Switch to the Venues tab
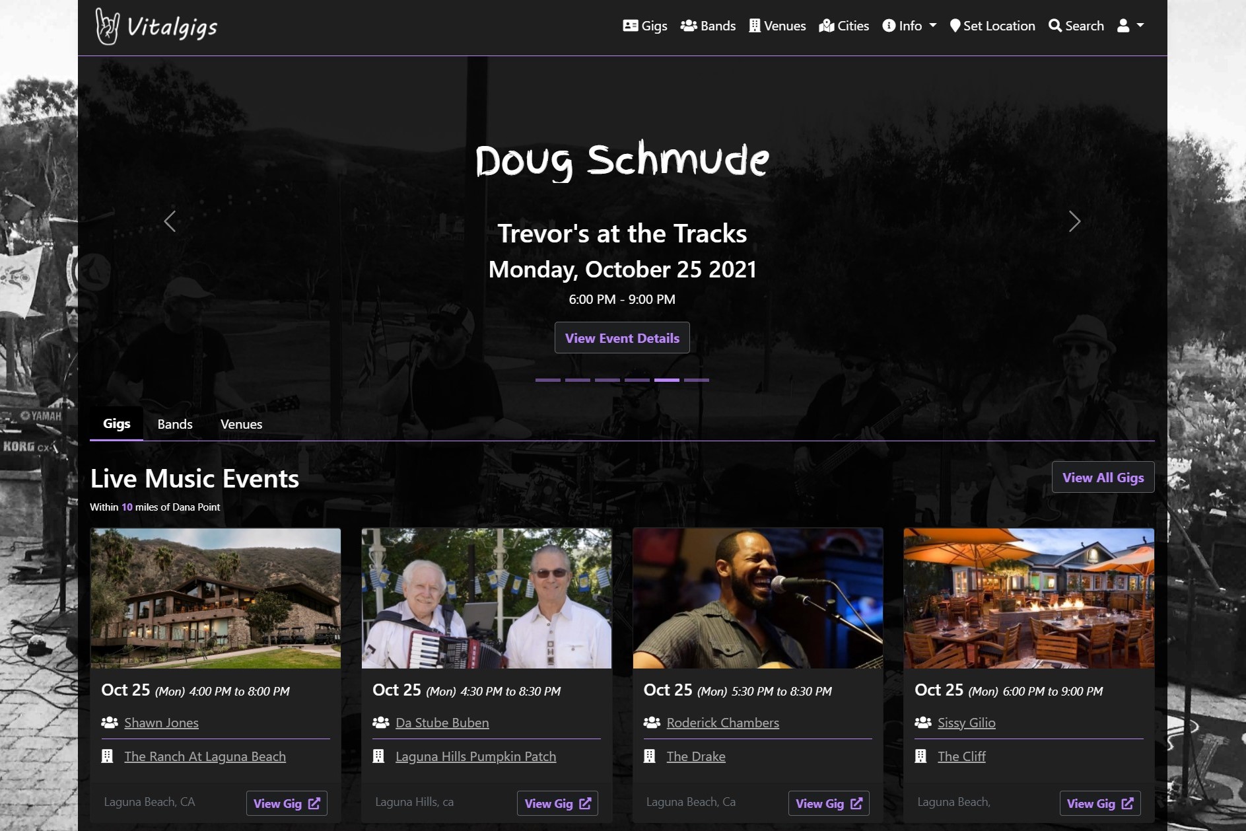 [x=241, y=424]
